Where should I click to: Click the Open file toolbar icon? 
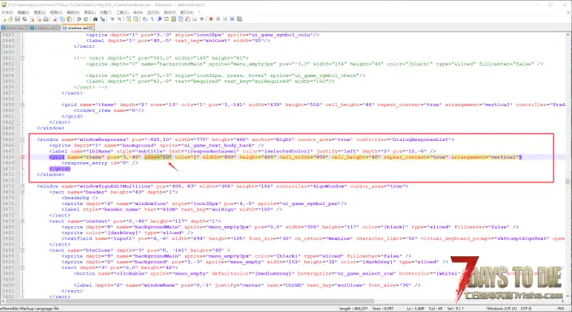pyautogui.click(x=11, y=19)
